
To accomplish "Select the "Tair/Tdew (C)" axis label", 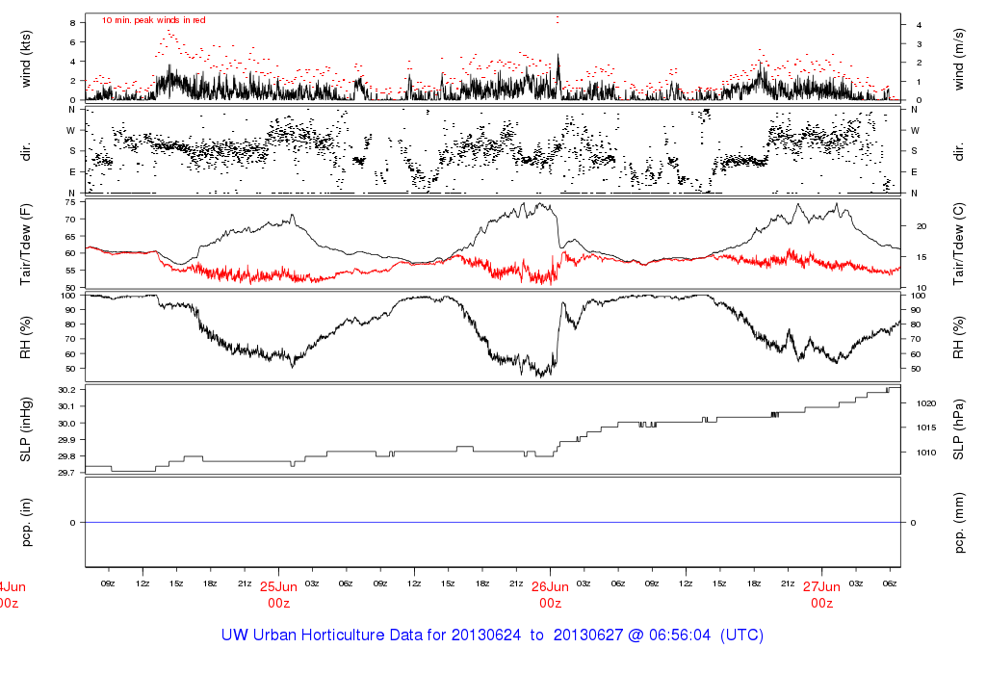I will point(958,245).
